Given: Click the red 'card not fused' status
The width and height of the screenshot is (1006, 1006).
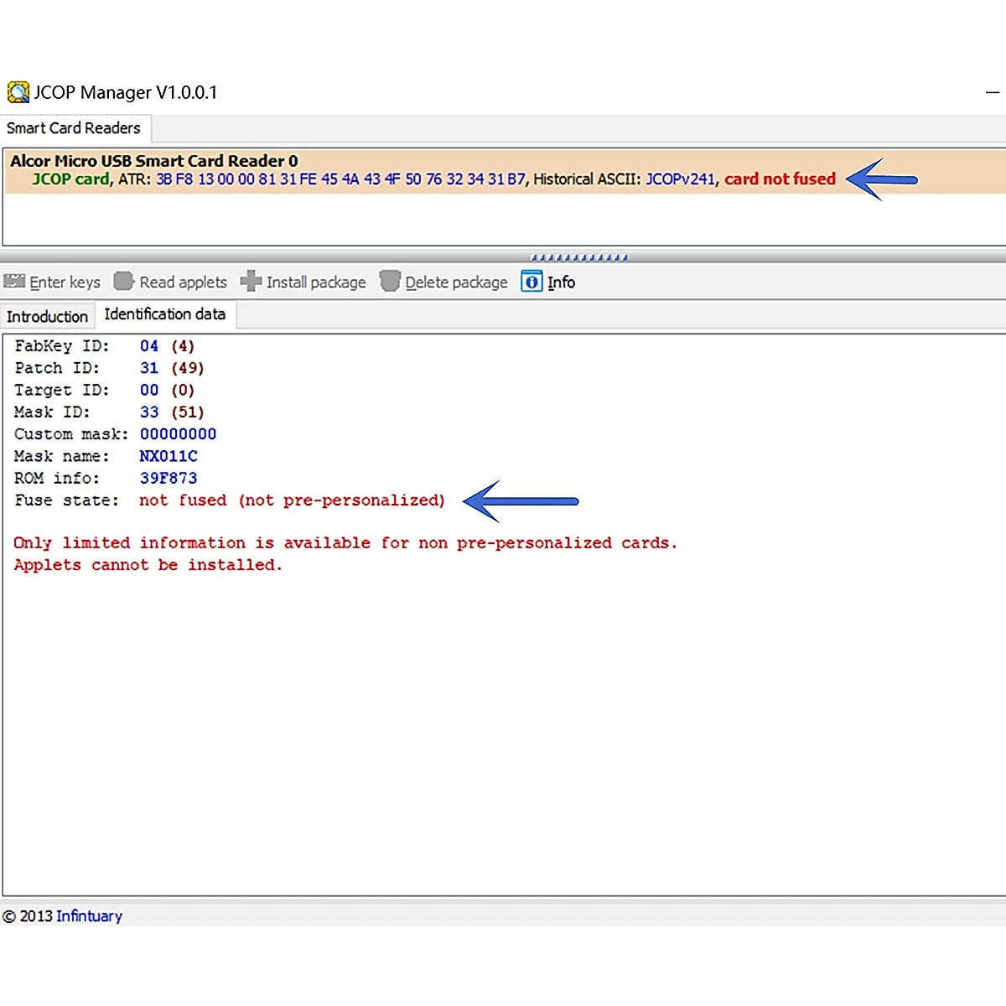Looking at the screenshot, I should pyautogui.click(x=780, y=179).
